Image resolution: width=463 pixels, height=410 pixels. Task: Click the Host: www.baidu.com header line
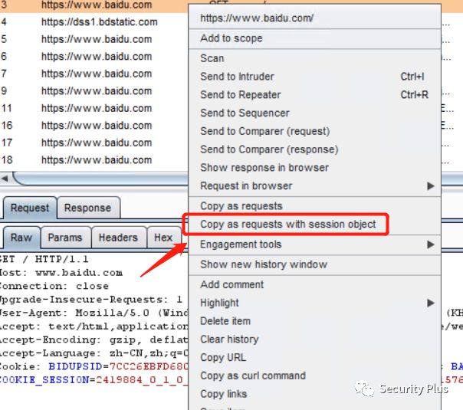click(x=61, y=273)
